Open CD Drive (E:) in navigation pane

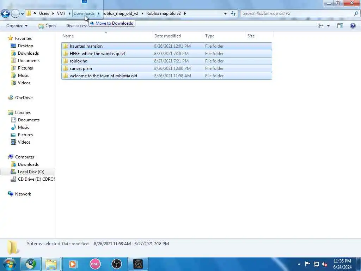[36, 179]
